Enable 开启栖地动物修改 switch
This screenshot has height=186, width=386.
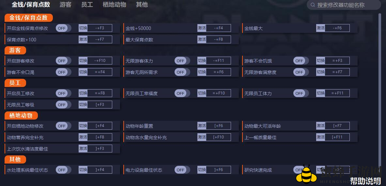tap(64, 126)
